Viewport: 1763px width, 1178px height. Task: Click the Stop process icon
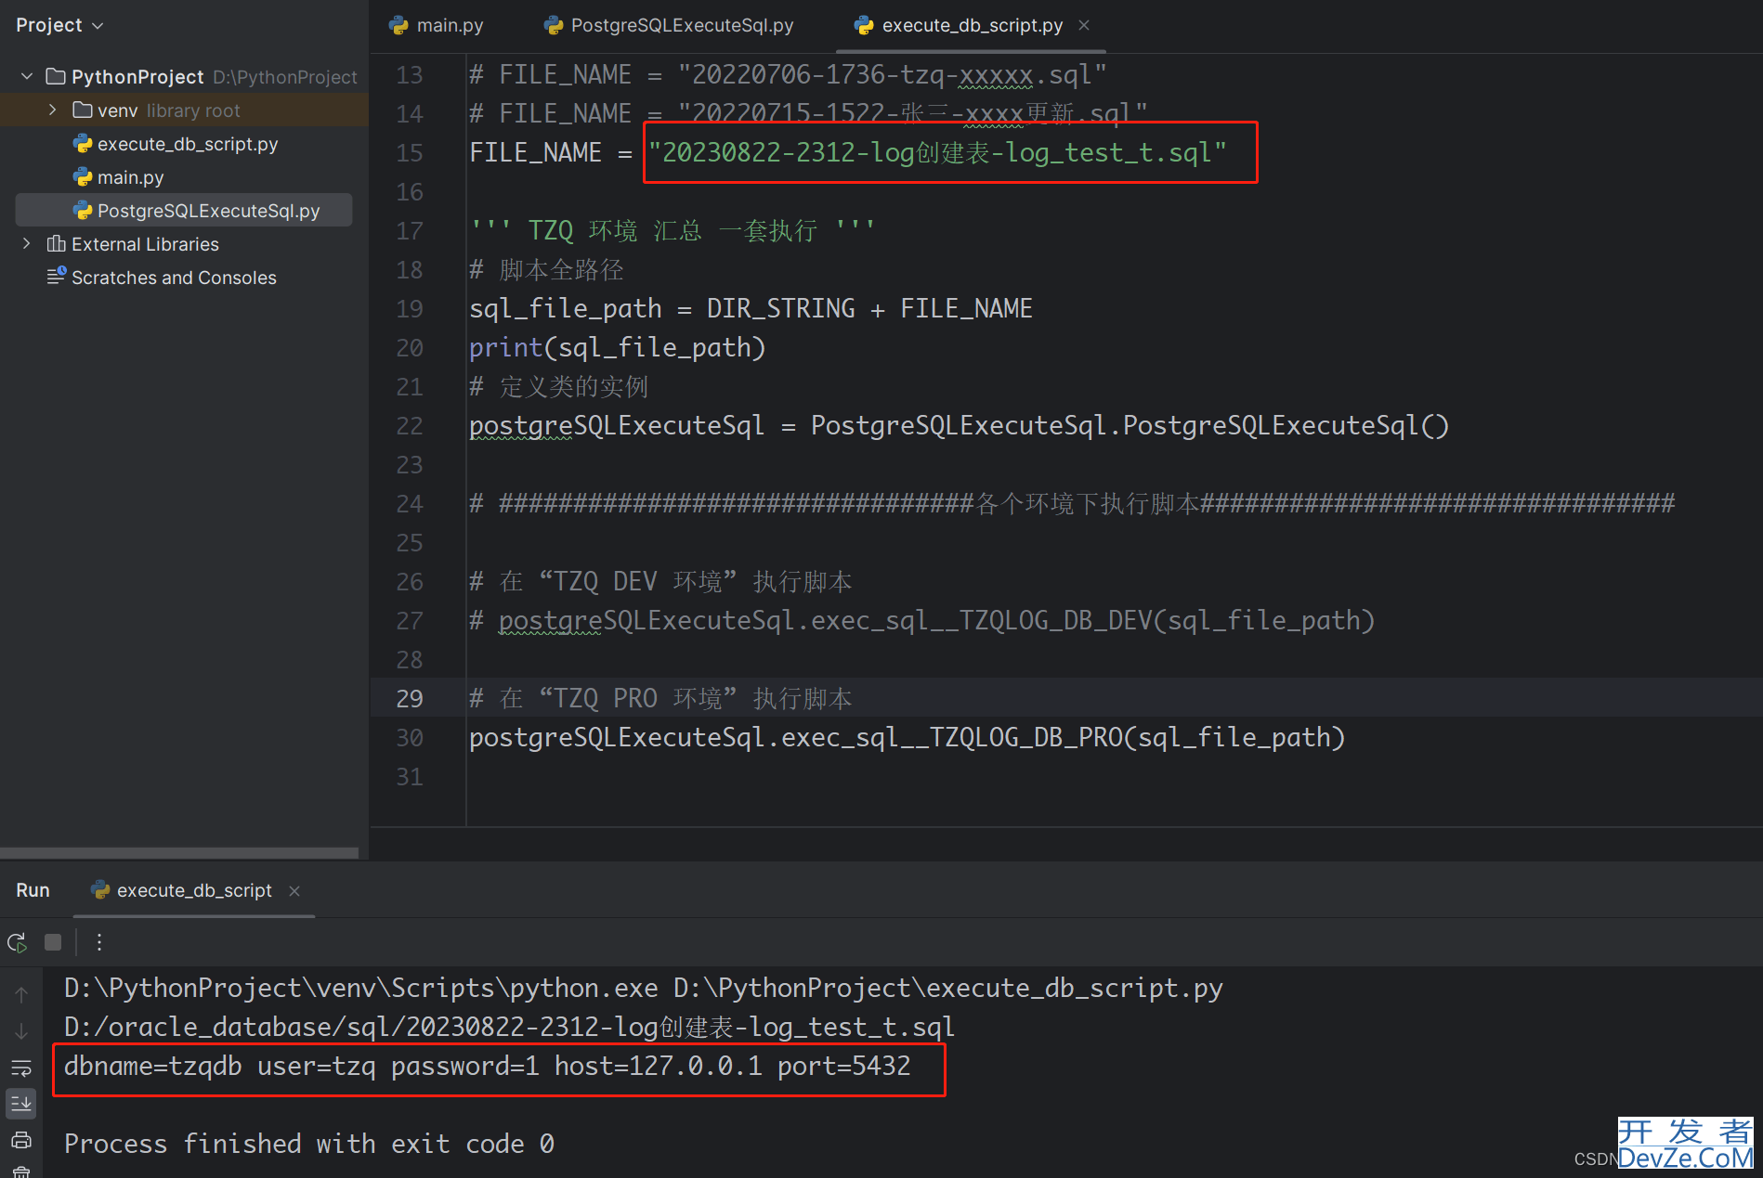click(53, 942)
